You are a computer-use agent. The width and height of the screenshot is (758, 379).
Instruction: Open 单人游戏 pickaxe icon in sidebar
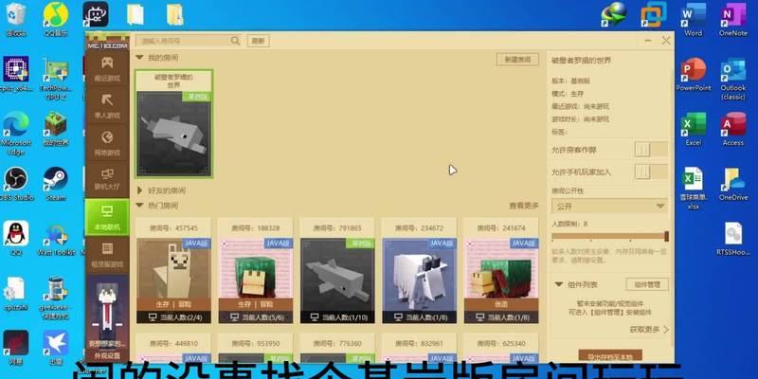[107, 100]
